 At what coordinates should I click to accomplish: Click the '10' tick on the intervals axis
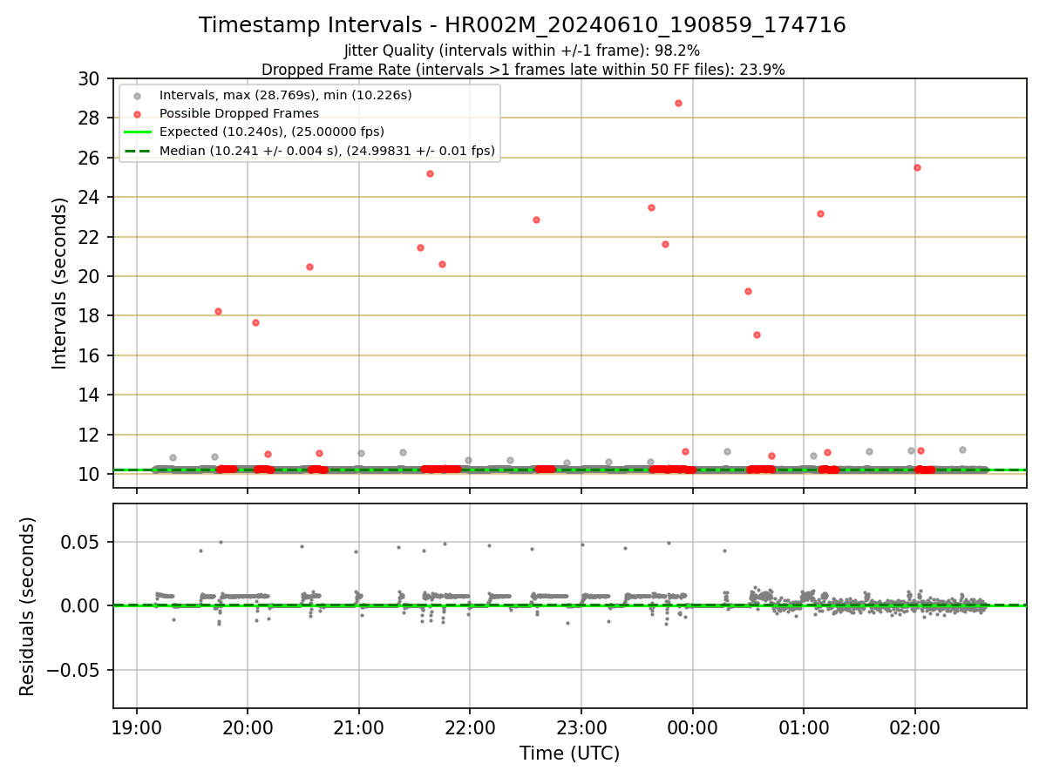90,474
